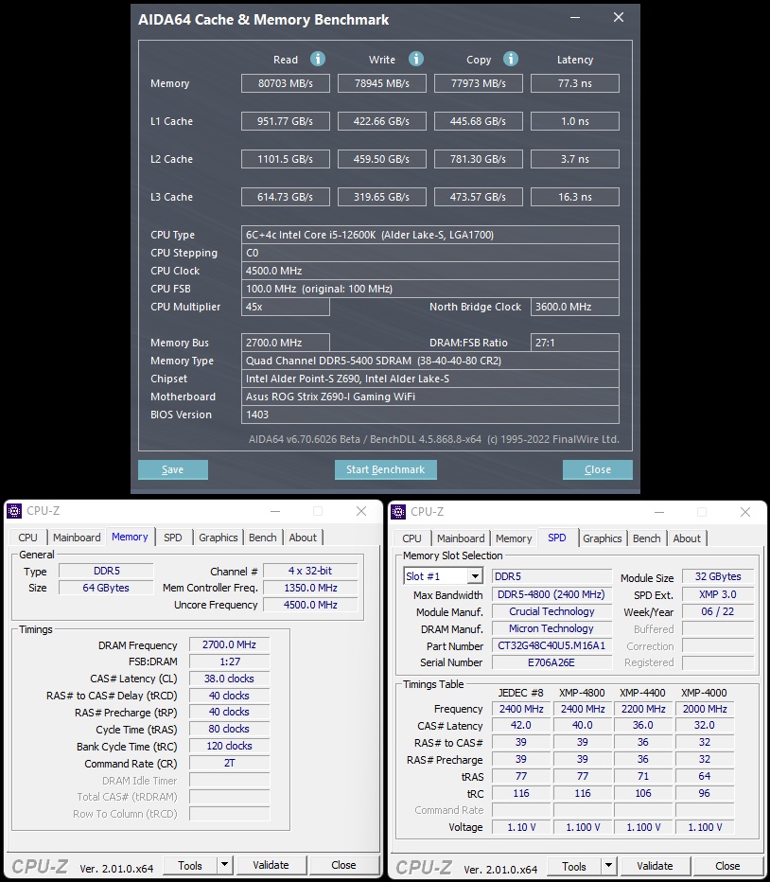The height and width of the screenshot is (882, 770).
Task: Click CPU-Z app icon in right SPD window title bar
Action: click(398, 511)
